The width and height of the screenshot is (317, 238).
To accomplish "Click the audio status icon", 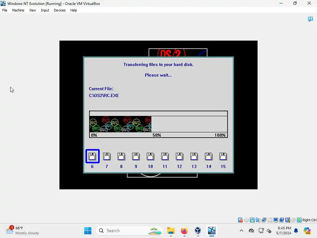I will 258,220.
